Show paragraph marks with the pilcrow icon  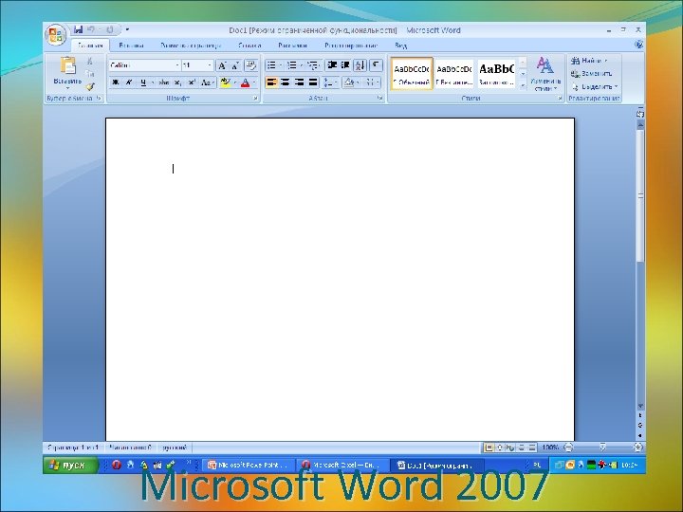pyautogui.click(x=376, y=65)
